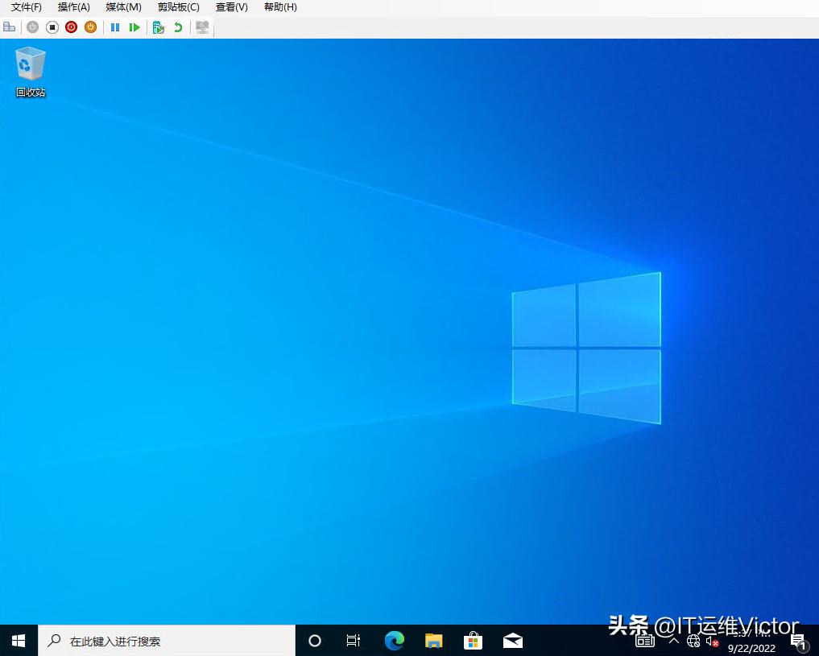819x656 pixels.
Task: Open the Windows Start menu
Action: point(17,640)
